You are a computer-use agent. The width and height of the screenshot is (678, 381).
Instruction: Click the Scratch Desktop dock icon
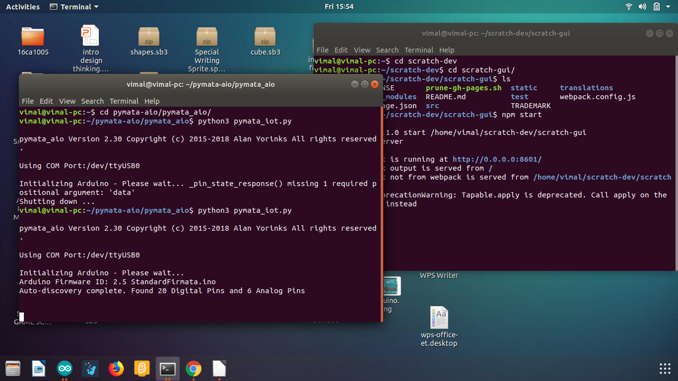coord(142,369)
